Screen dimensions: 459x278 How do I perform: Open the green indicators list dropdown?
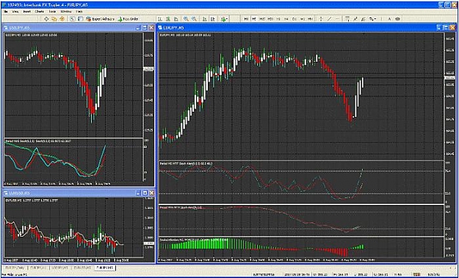coord(225,19)
